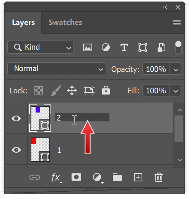Hide layer 2 with eye icon
Image resolution: width=189 pixels, height=199 pixels.
[x=16, y=118]
